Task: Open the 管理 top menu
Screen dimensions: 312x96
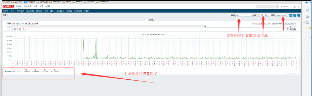Action: click(48, 6)
